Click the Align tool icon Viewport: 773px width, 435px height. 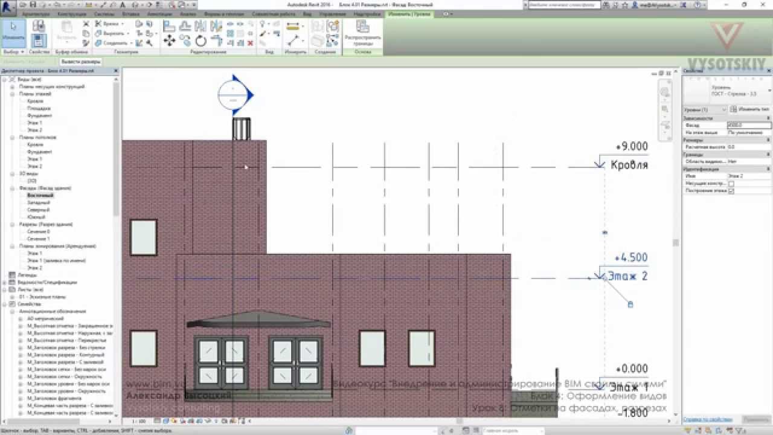[170, 27]
